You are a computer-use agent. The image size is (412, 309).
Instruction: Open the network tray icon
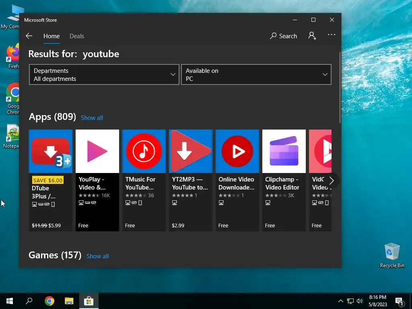click(x=350, y=301)
